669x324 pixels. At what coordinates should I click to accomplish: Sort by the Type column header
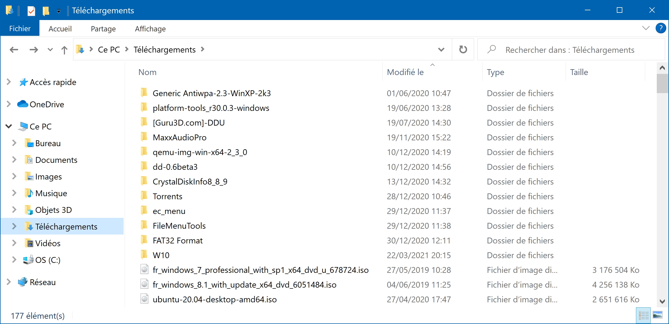point(495,72)
